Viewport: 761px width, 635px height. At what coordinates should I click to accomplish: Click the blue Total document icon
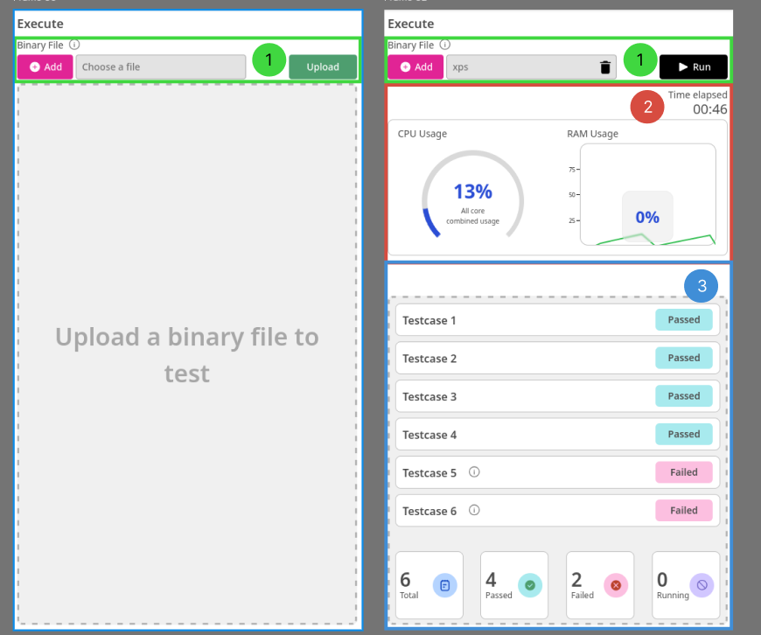[x=444, y=585]
